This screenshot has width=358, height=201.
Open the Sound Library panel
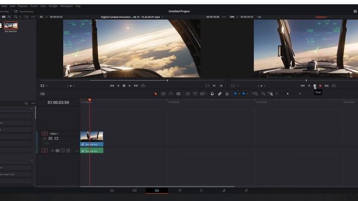[x=23, y=11]
